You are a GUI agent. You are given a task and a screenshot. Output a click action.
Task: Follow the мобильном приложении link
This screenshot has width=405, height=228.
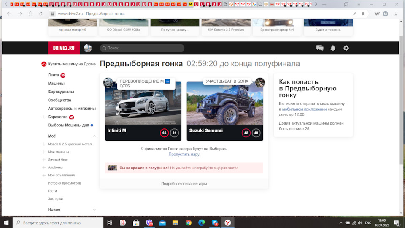pos(304,109)
